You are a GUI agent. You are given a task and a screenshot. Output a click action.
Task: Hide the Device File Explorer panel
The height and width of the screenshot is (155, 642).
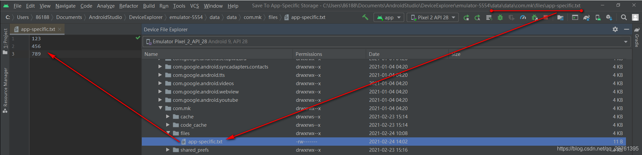click(627, 29)
